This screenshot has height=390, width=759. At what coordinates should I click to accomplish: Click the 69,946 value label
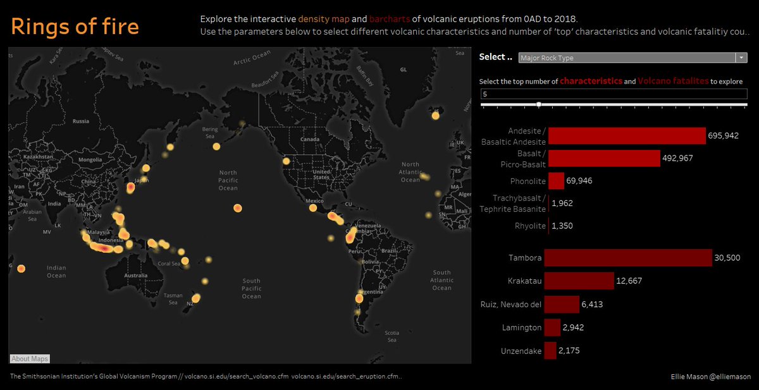click(x=579, y=181)
